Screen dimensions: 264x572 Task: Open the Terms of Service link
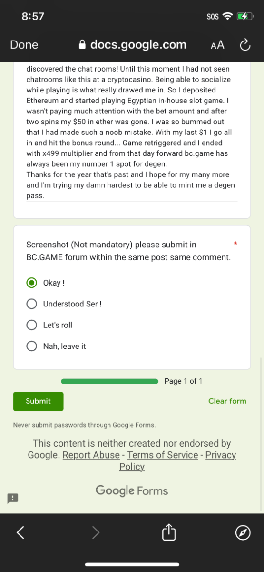[163, 455]
